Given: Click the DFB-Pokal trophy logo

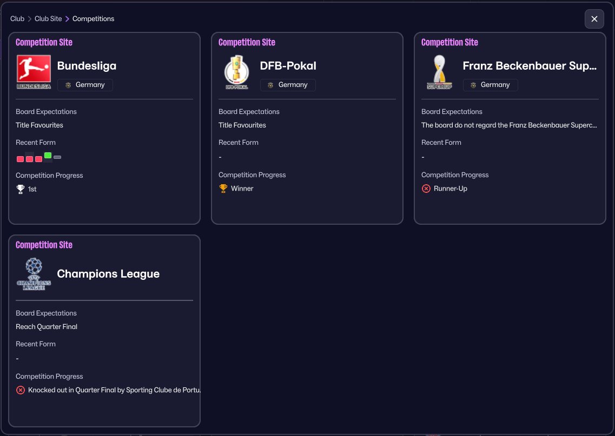Looking at the screenshot, I should coord(236,72).
